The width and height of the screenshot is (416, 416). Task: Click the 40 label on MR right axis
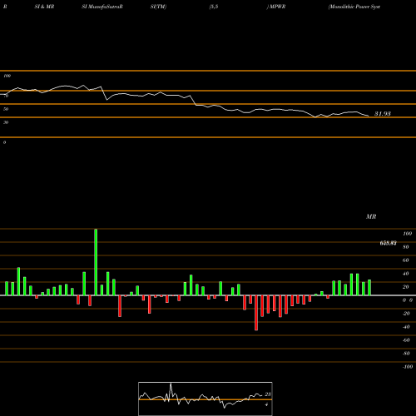tap(406, 274)
